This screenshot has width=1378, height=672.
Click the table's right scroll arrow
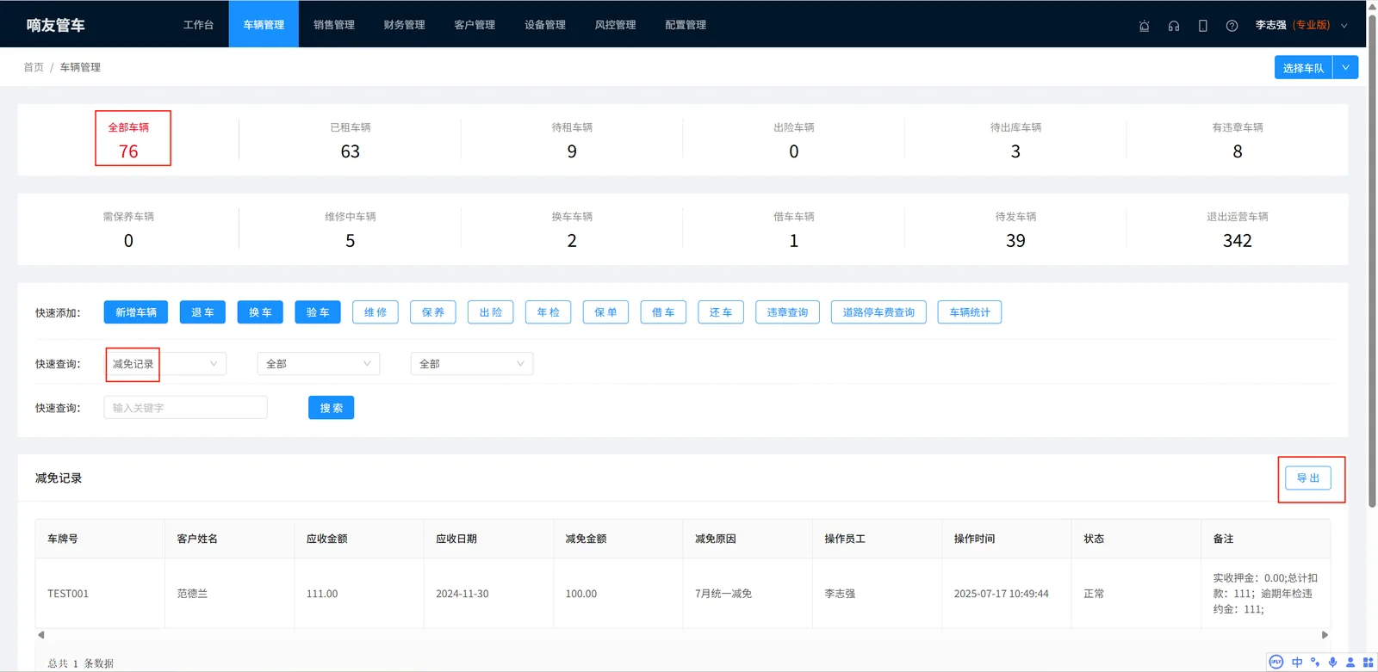pos(1325,635)
